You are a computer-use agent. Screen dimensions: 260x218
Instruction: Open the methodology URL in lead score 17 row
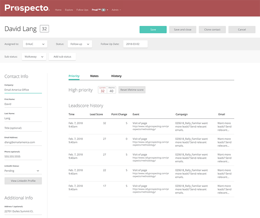point(150,191)
